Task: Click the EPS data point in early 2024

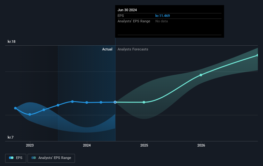Action: (101, 102)
